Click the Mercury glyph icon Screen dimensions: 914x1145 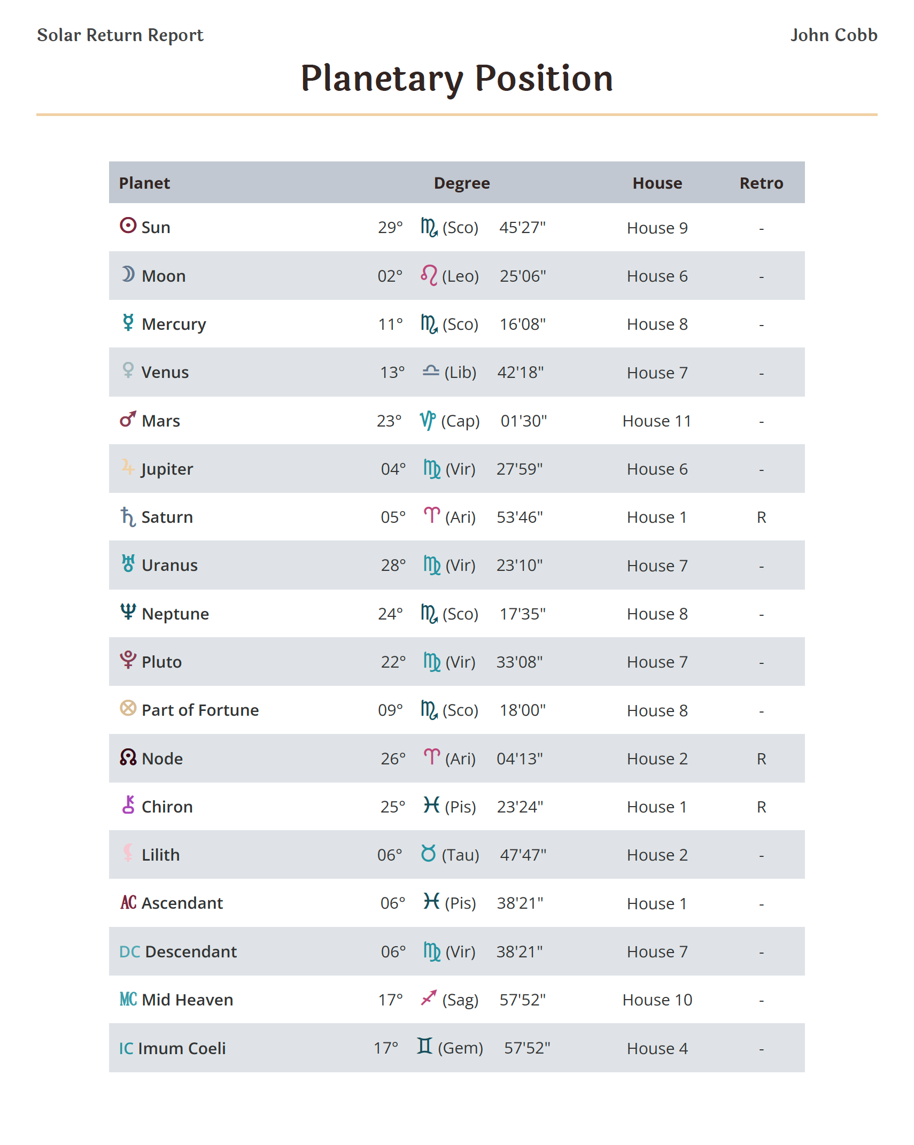pyautogui.click(x=128, y=322)
